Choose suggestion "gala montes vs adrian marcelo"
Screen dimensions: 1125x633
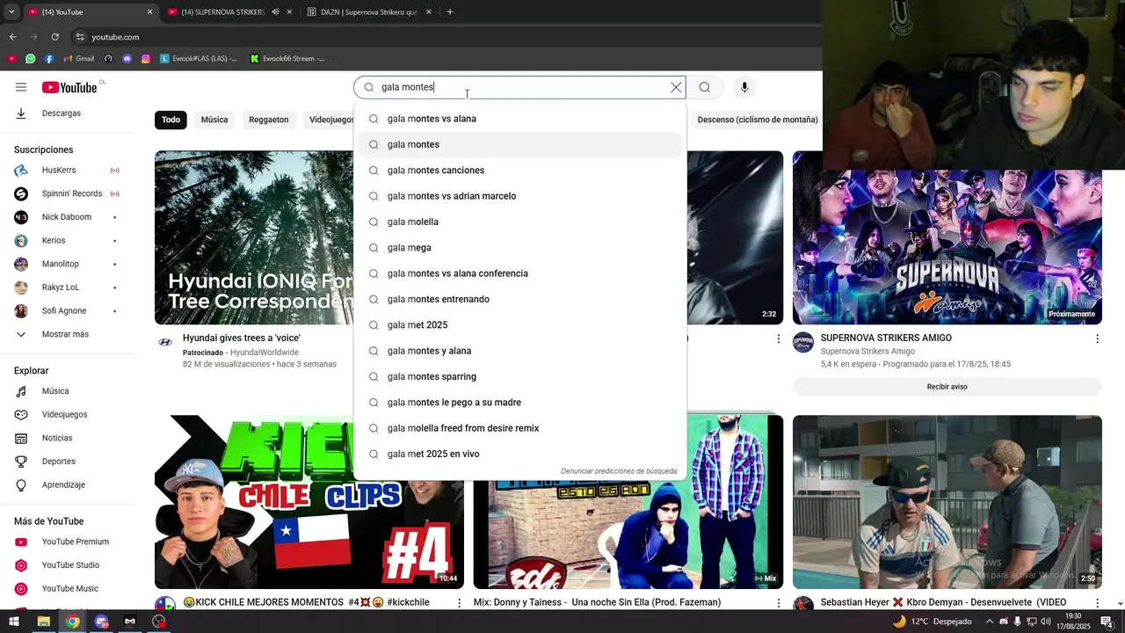[520, 196]
